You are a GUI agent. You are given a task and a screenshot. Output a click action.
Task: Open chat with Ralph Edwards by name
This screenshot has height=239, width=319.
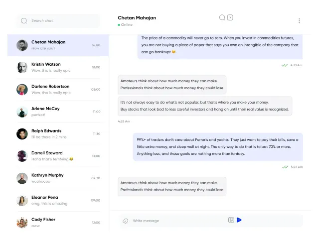pyautogui.click(x=46, y=131)
